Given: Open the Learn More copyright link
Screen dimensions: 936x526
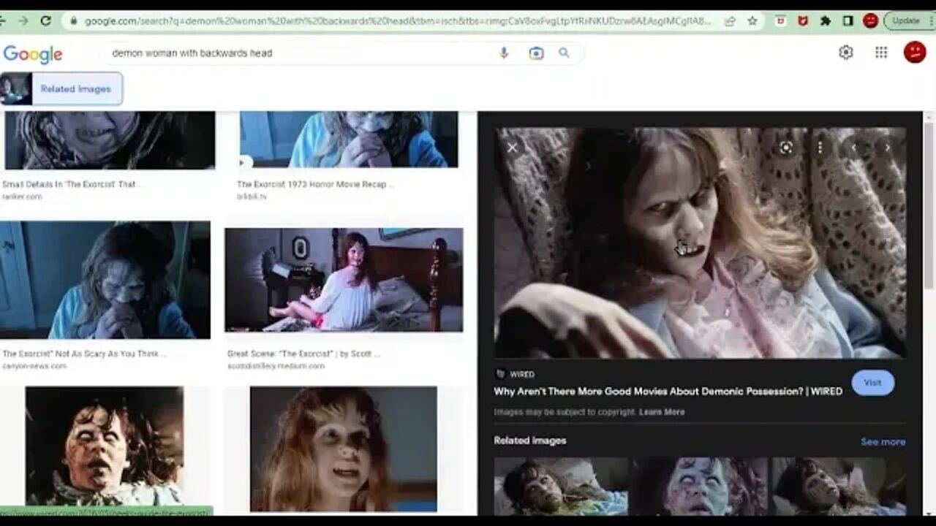Looking at the screenshot, I should tap(662, 412).
